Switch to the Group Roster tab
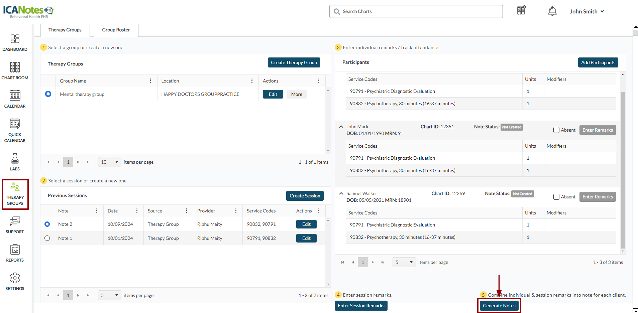Viewport: 638px width, 313px height. coord(116,30)
